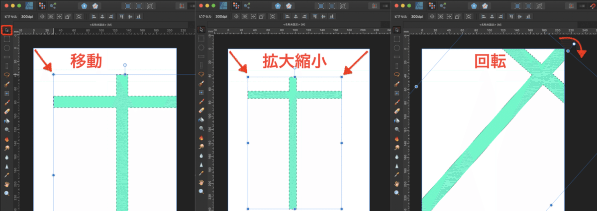Choose the Paint Brush tool in 拡大縮小 window
Viewport: 597px width, 211px height.
202,101
